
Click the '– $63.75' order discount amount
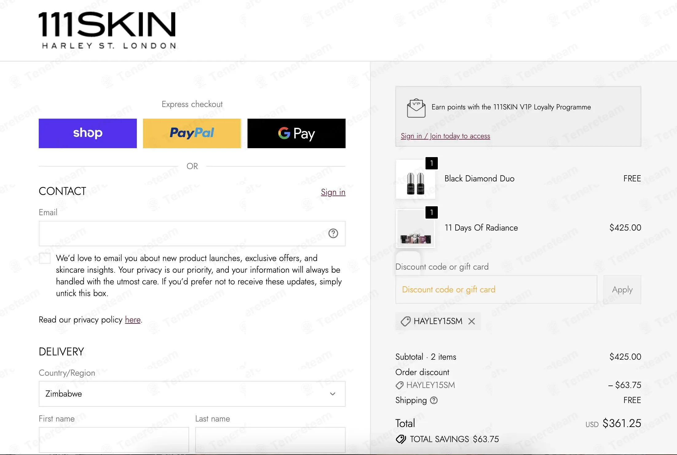[624, 385]
